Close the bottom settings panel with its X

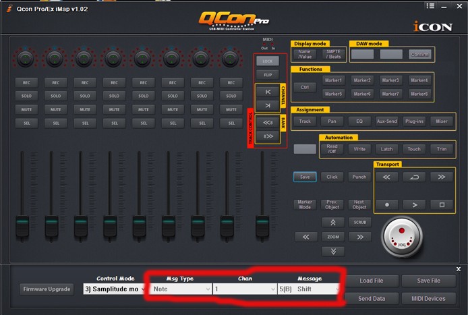459,269
